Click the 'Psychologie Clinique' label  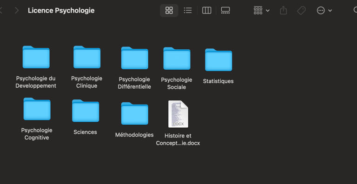87,82
